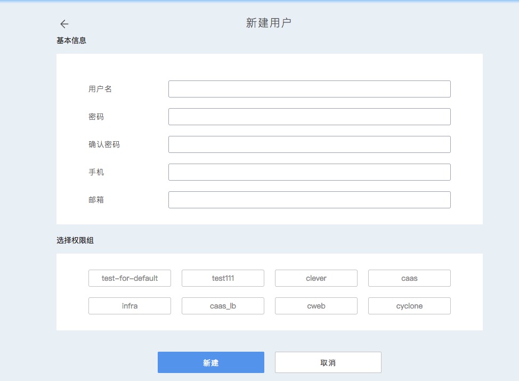Focus the 邮箱 input field
Image resolution: width=519 pixels, height=381 pixels.
pos(309,200)
